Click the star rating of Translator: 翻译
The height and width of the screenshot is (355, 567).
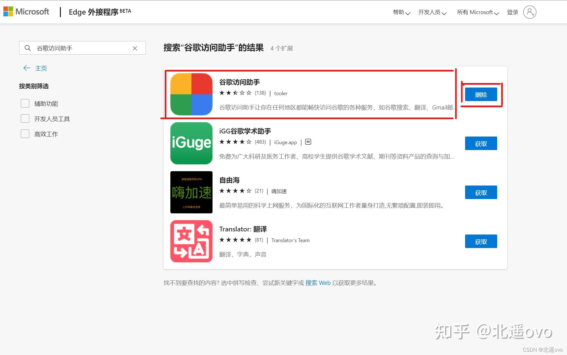pos(235,240)
